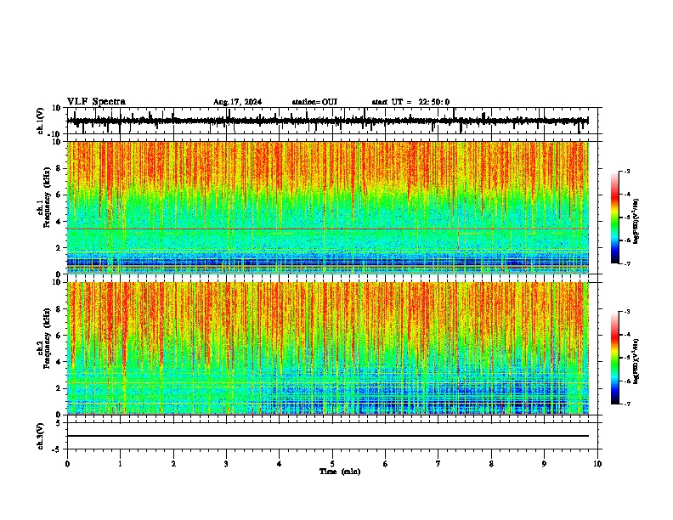Image resolution: width=673 pixels, height=520 pixels.
Task: Click the time axis tick label '0'
Action: pyautogui.click(x=67, y=464)
